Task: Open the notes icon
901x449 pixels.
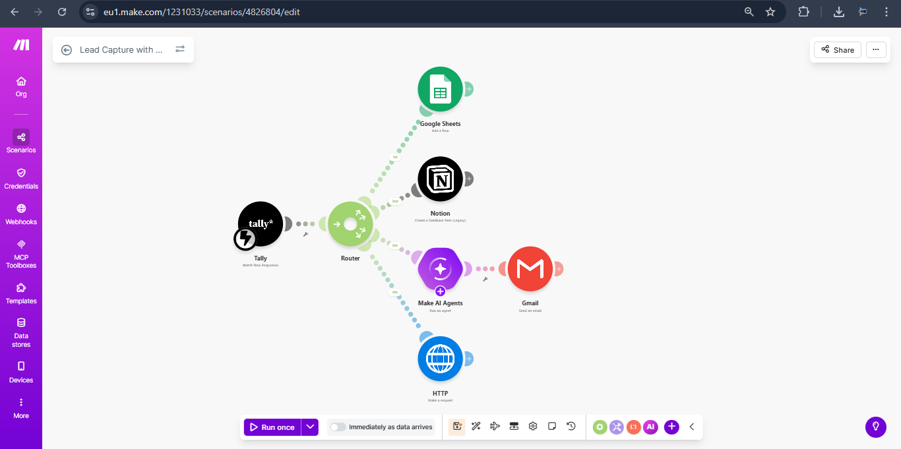Action: pos(552,427)
